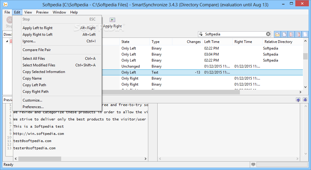The height and width of the screenshot is (170, 311).
Task: Close the open Edit menu
Action: 17,12
